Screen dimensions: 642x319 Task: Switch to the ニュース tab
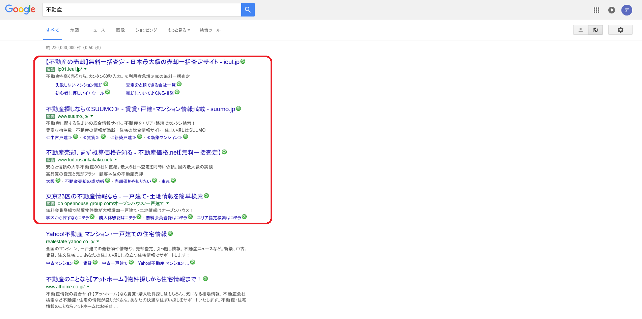coord(97,30)
